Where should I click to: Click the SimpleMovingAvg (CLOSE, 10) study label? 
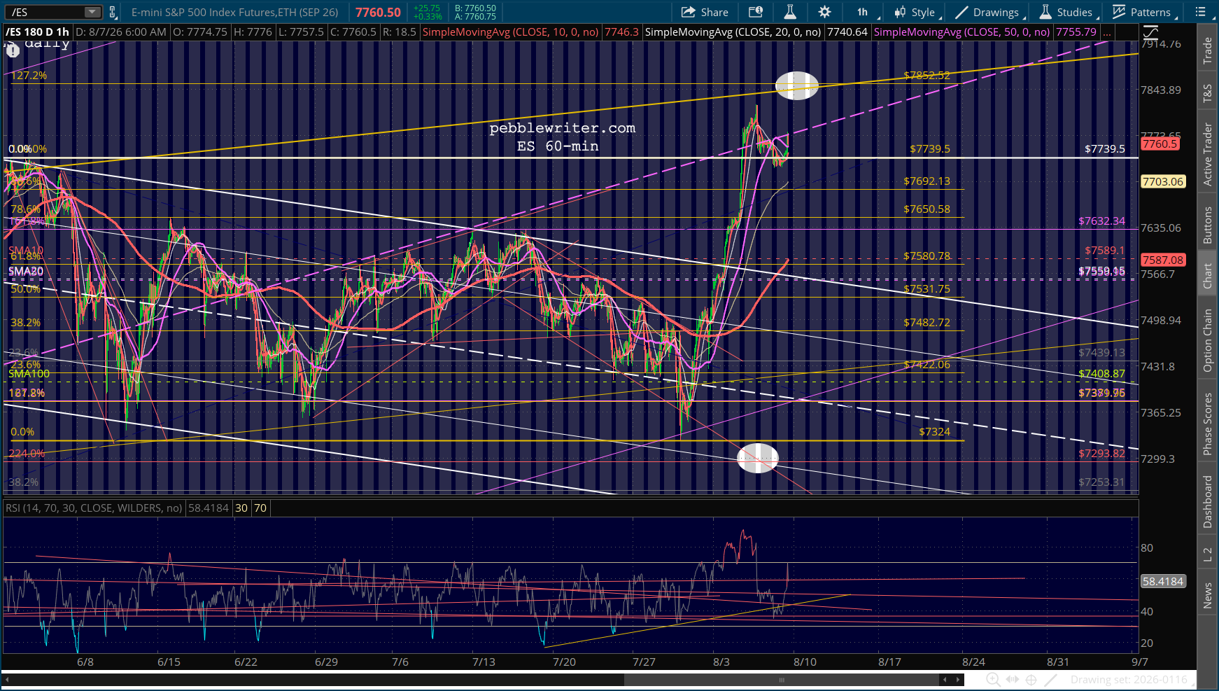[x=511, y=32]
